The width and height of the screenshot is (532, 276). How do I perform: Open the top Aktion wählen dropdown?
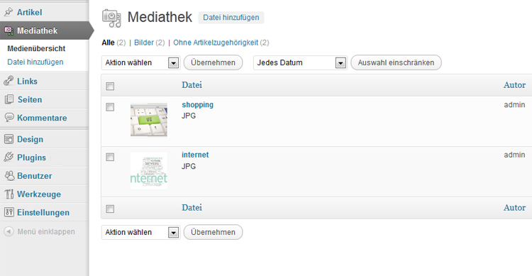click(x=141, y=63)
